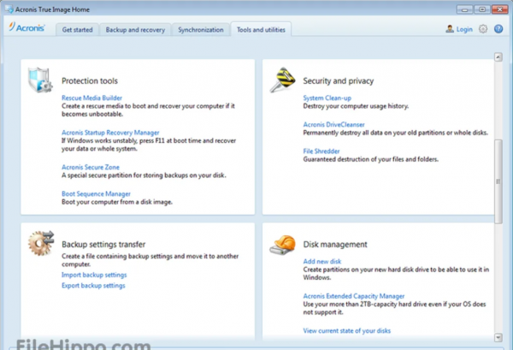The height and width of the screenshot is (350, 513).
Task: Click the Backup settings transfer gear icon
Action: pyautogui.click(x=41, y=243)
